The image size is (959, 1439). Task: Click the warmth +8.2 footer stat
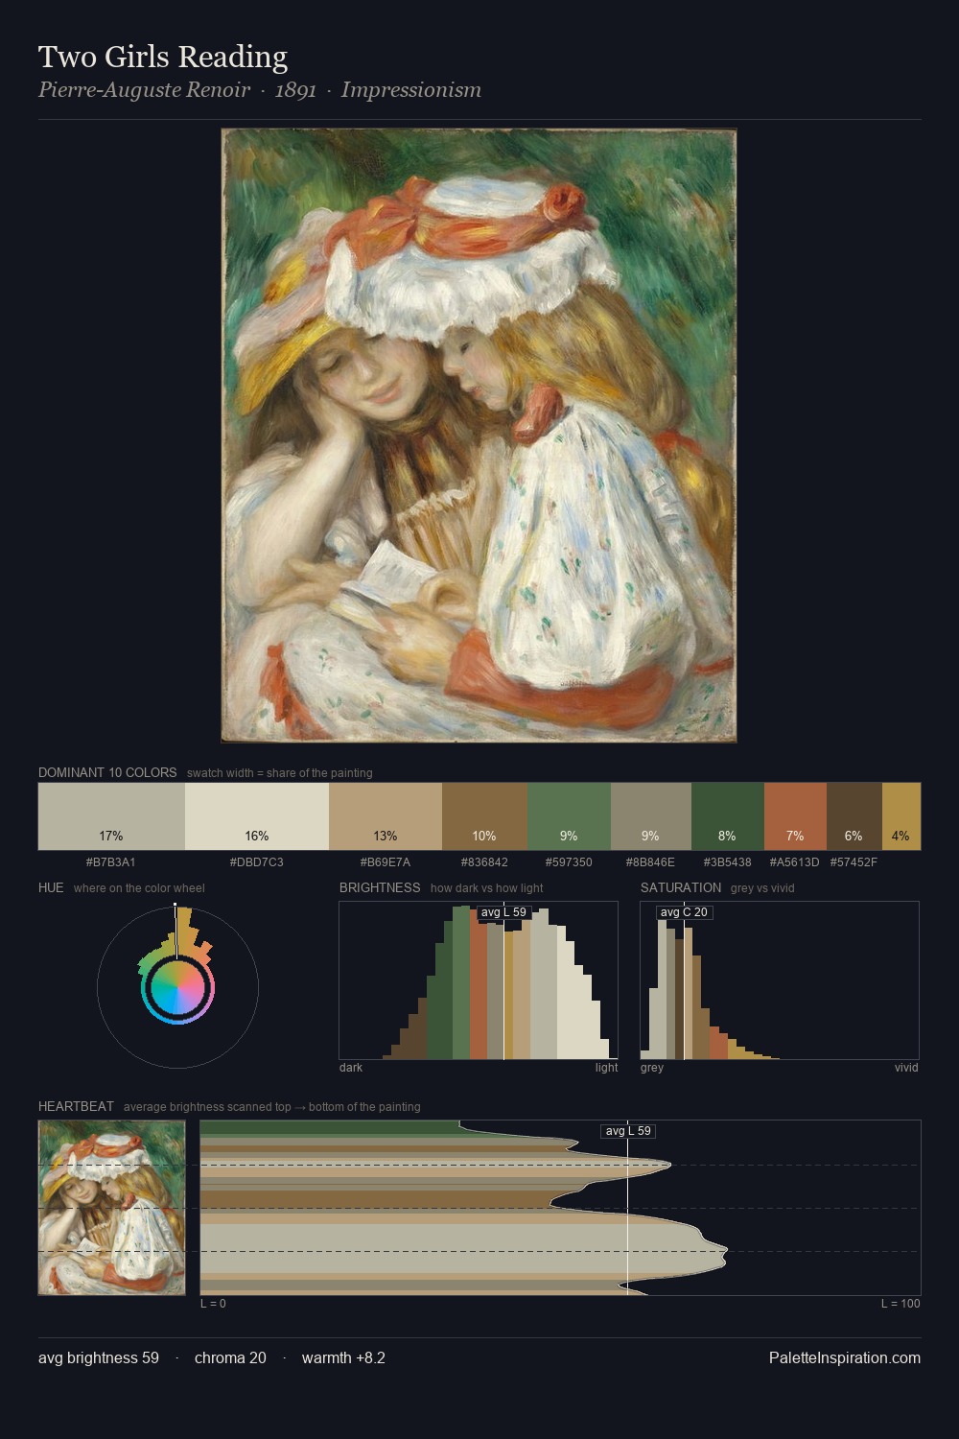pos(343,1358)
